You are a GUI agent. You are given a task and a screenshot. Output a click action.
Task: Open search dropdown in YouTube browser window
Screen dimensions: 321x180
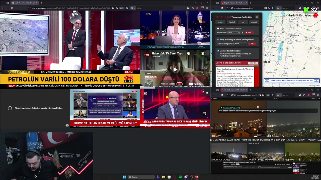pos(279,95)
